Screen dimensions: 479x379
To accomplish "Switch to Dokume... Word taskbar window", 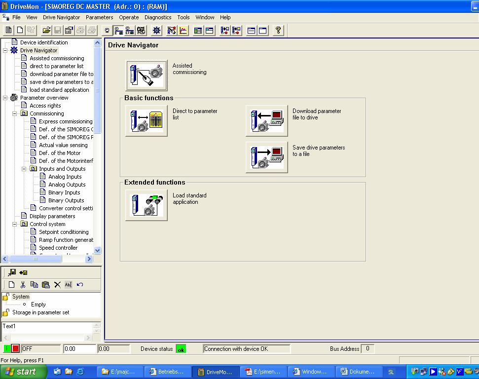I will pyautogui.click(x=358, y=372).
